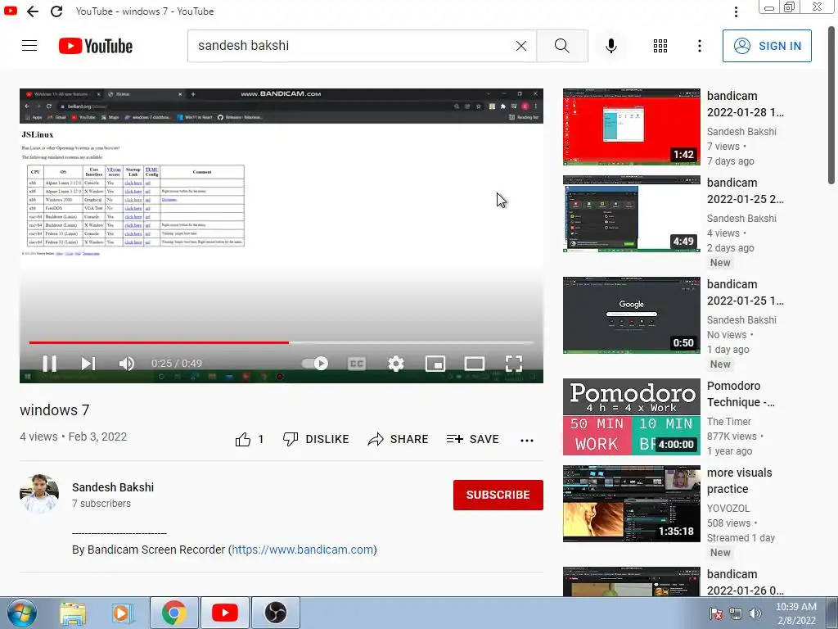Go to YouTube home via logo
The image size is (838, 629).
pyautogui.click(x=96, y=46)
